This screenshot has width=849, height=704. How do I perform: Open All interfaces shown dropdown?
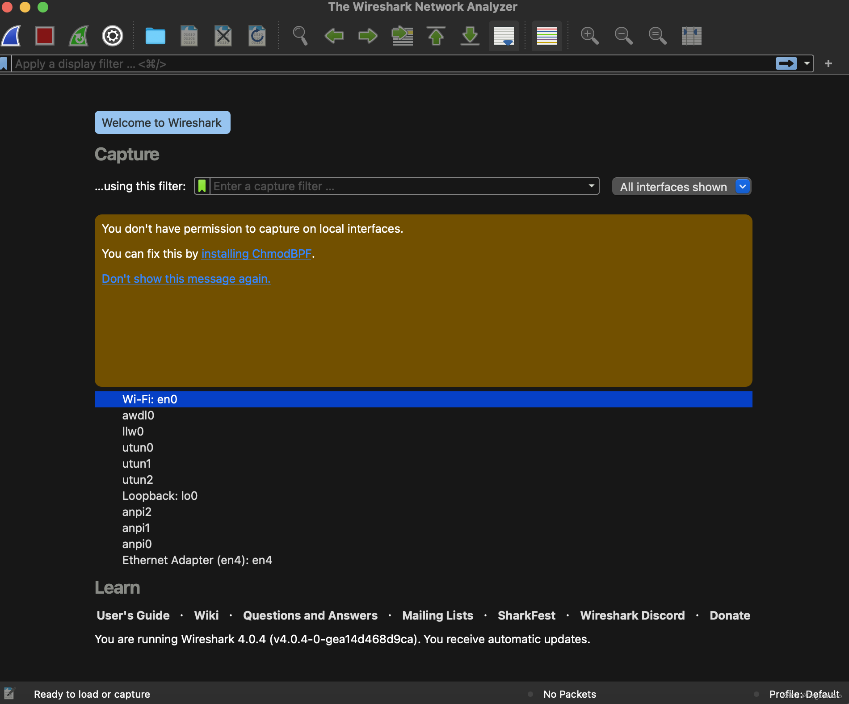click(x=681, y=187)
